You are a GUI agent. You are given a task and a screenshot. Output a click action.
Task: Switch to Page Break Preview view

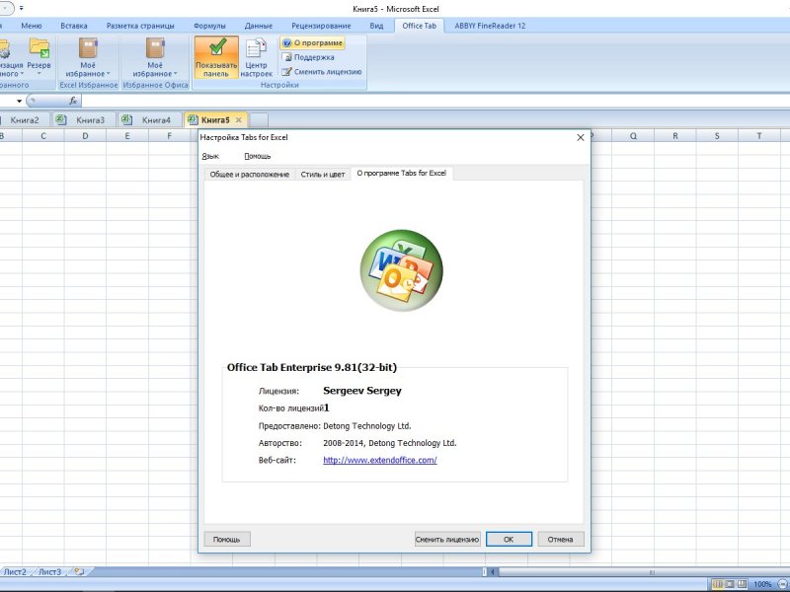pos(743,584)
